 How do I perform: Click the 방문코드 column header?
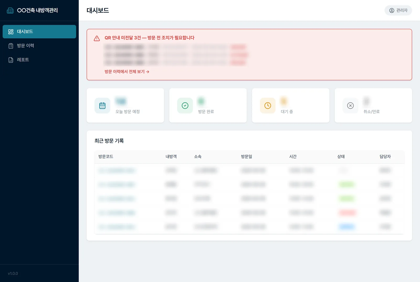click(106, 157)
